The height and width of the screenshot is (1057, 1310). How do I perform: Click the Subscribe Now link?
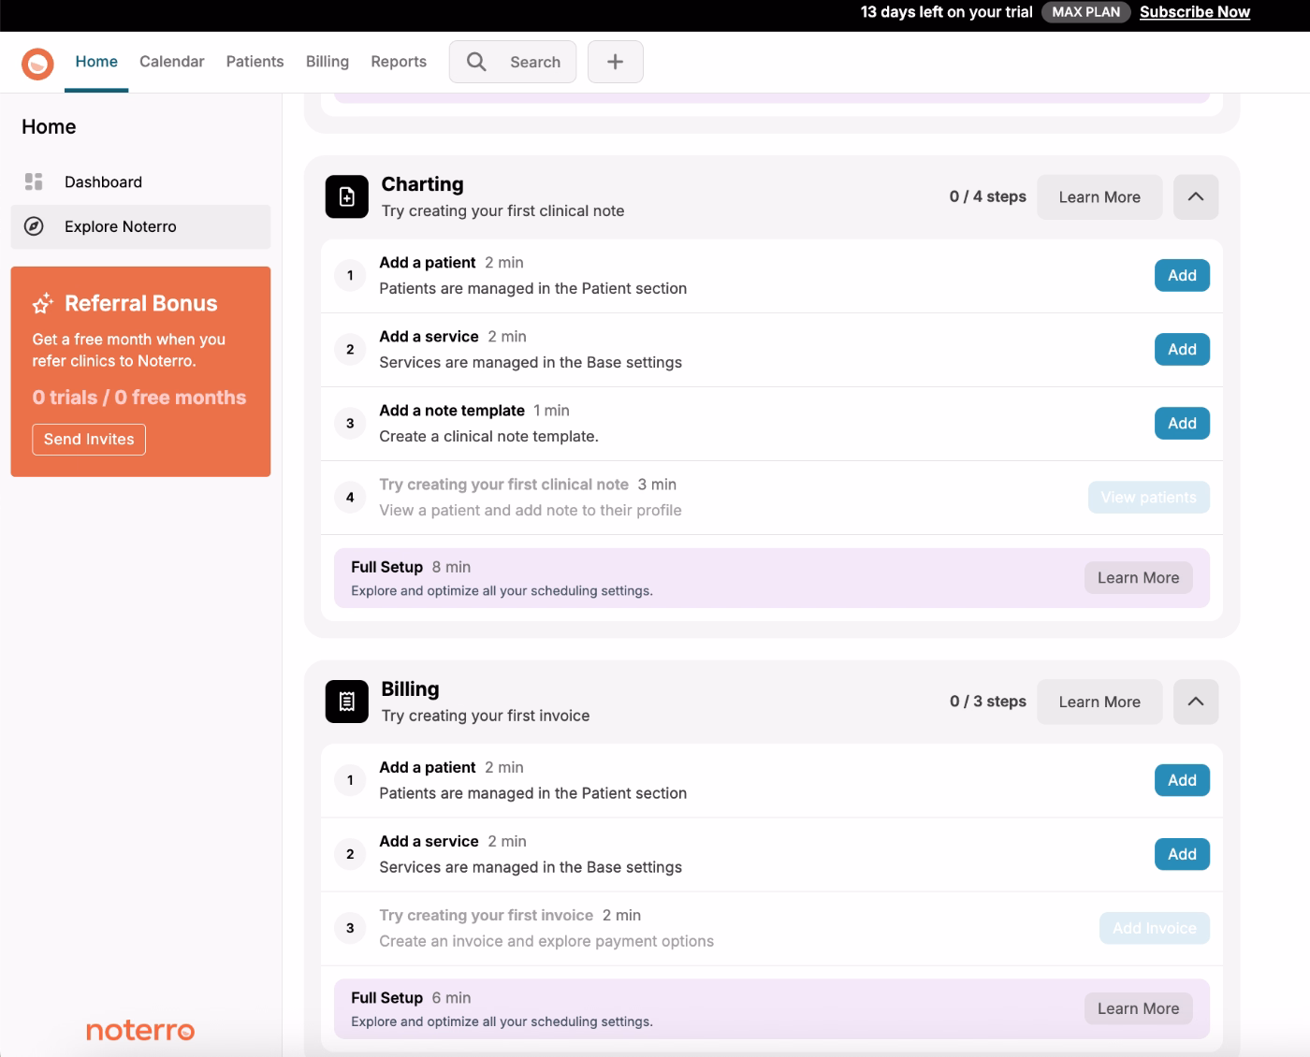click(1195, 11)
